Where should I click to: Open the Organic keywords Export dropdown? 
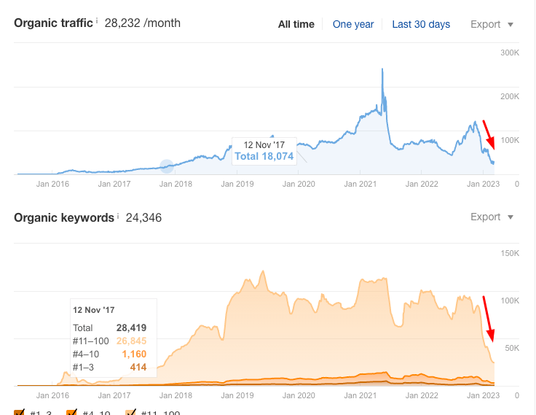pos(492,217)
